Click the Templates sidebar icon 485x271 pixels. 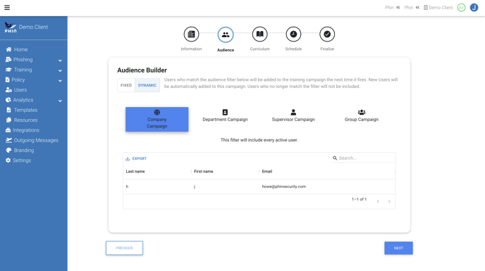point(8,110)
